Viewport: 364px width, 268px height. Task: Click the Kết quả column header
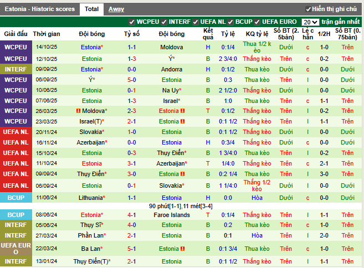pos(208,34)
